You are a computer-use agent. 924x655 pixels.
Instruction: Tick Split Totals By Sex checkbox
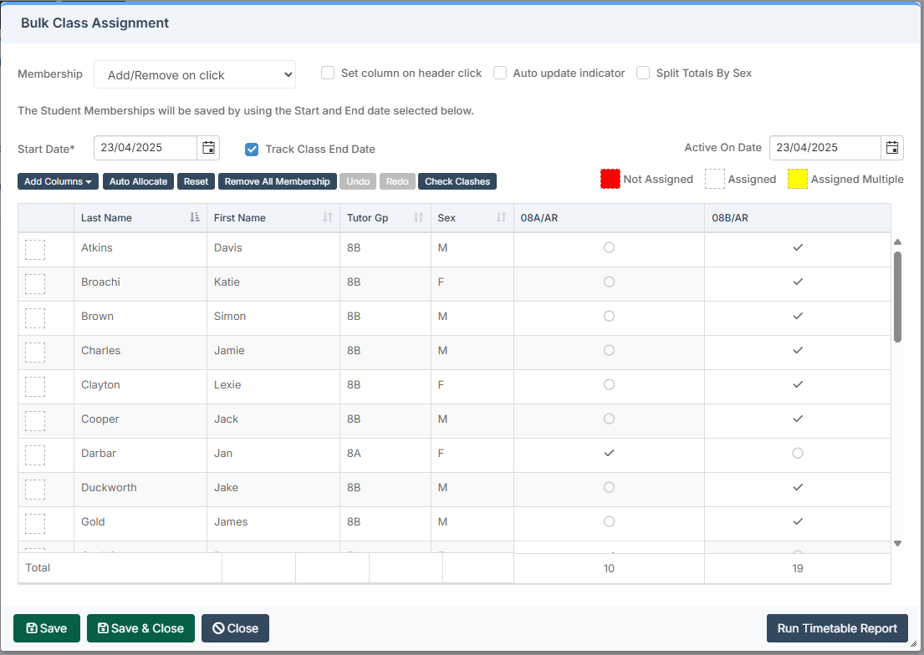click(643, 73)
